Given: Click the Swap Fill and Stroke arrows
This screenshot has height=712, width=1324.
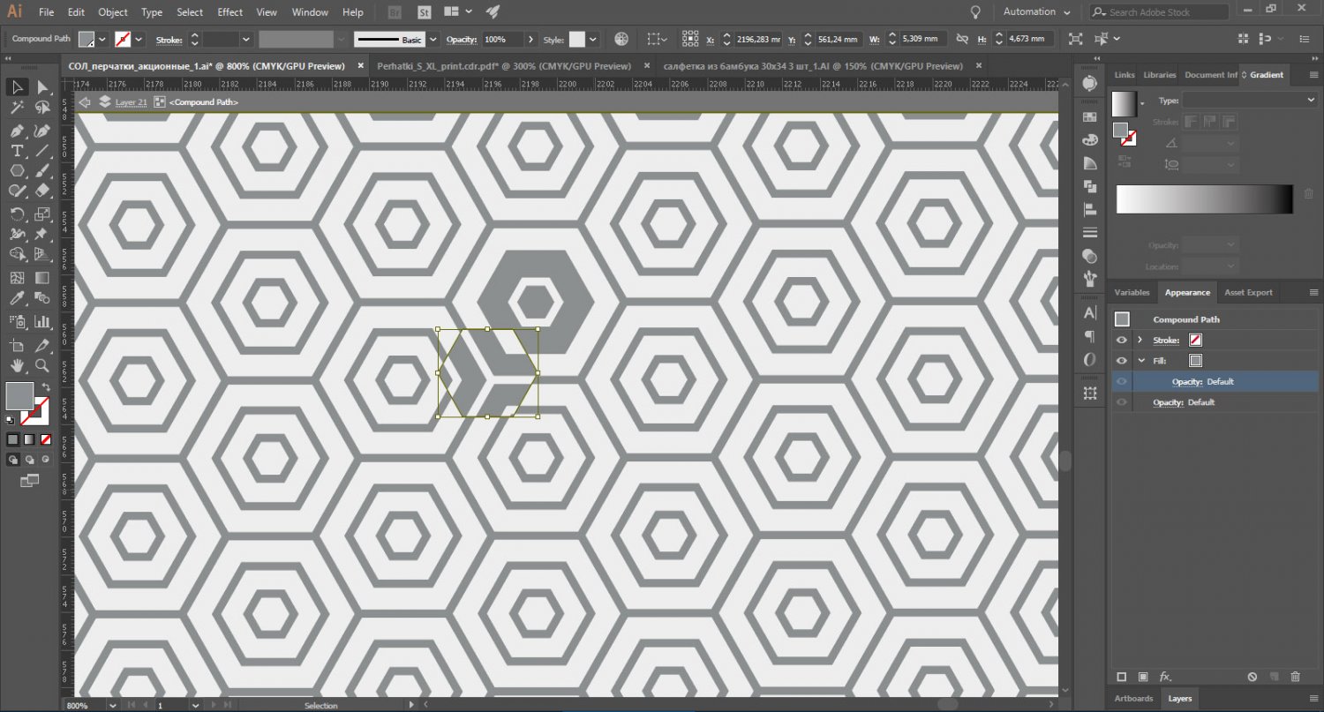Looking at the screenshot, I should coord(45,387).
